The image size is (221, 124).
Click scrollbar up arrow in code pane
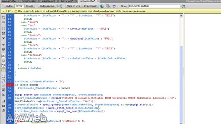pyautogui.click(x=181, y=16)
